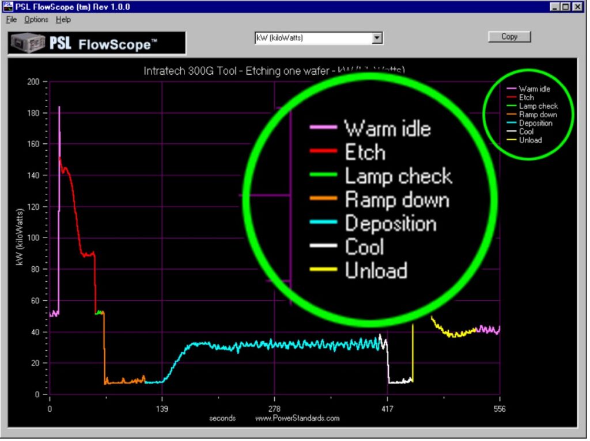
Task: Click the 'kW (kiloWatts)' y-axis label
Action: point(20,238)
